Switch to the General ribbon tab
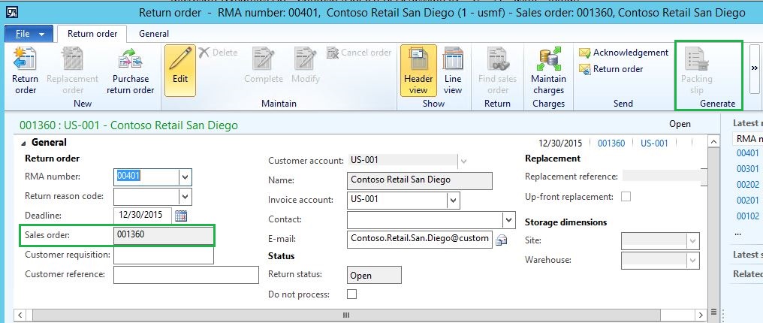This screenshot has height=323, width=763. coord(154,34)
